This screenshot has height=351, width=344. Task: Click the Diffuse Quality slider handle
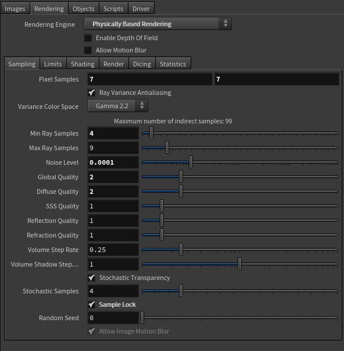(x=181, y=191)
